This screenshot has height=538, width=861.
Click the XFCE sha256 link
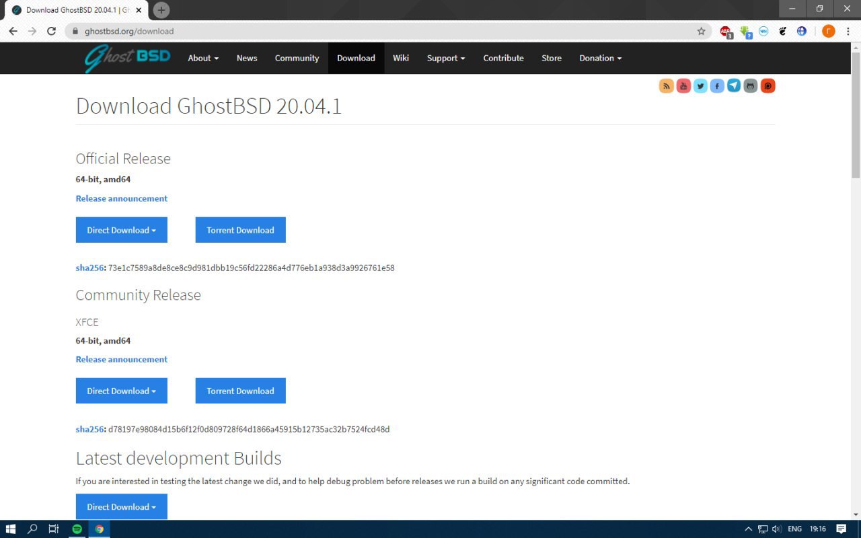point(90,429)
